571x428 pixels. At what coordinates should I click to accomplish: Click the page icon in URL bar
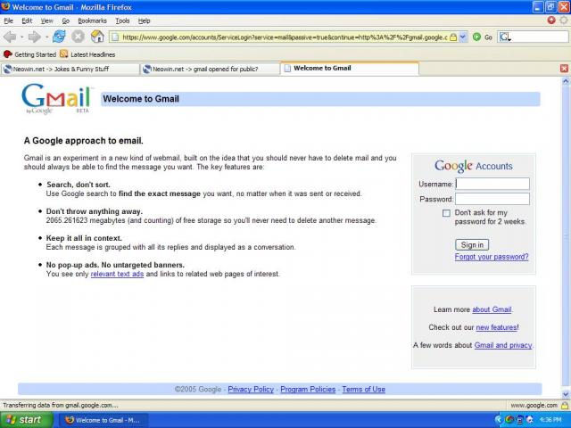115,37
